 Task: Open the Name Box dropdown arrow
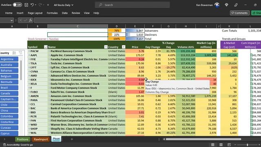tap(11, 20)
